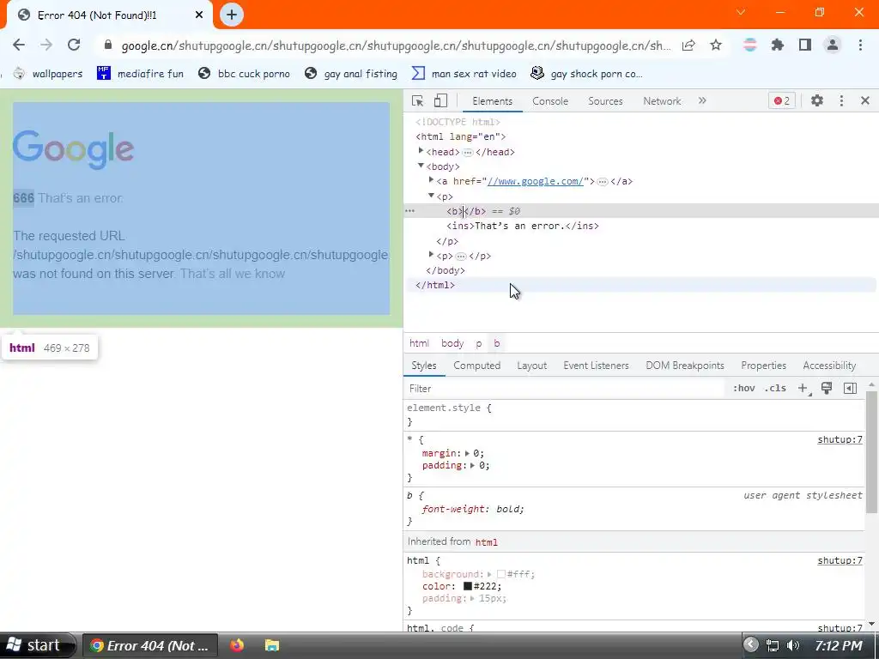Open the Chrome profile avatar

(x=833, y=45)
